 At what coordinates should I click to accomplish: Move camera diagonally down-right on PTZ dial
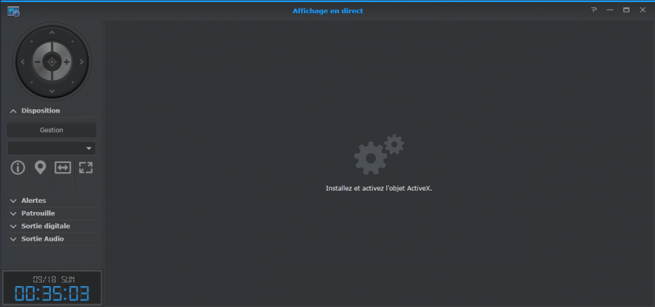pos(73,82)
